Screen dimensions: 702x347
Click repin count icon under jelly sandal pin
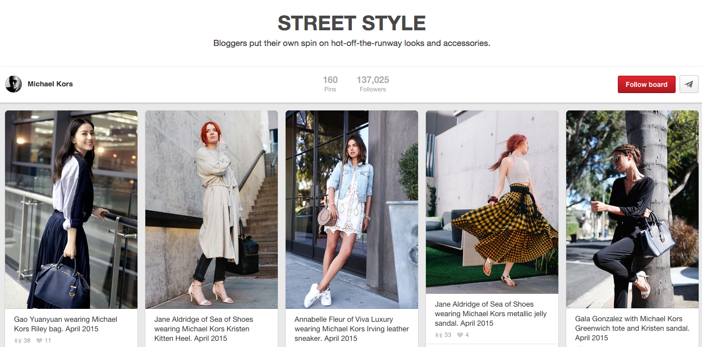(x=439, y=335)
